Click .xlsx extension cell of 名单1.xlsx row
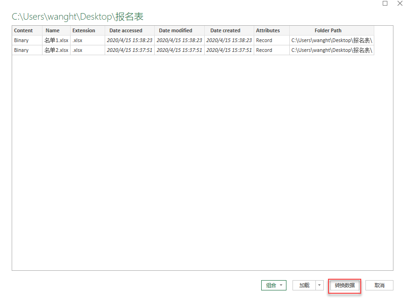Image resolution: width=407 pixels, height=304 pixels. click(87, 40)
